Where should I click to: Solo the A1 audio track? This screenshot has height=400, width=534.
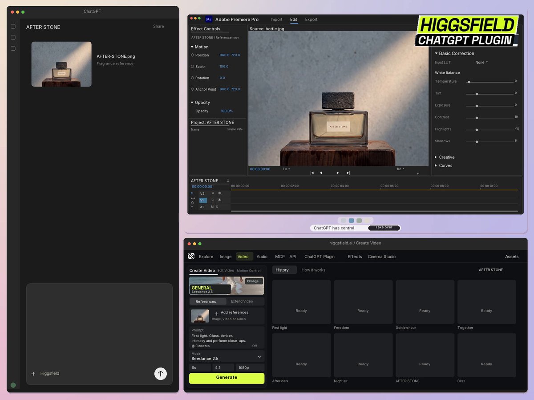(x=217, y=207)
